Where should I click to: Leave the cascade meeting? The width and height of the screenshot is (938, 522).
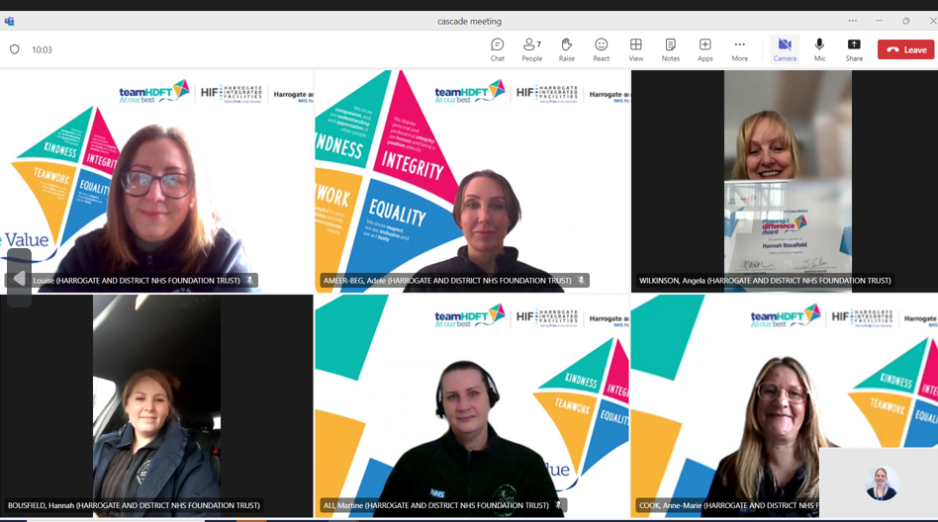905,49
